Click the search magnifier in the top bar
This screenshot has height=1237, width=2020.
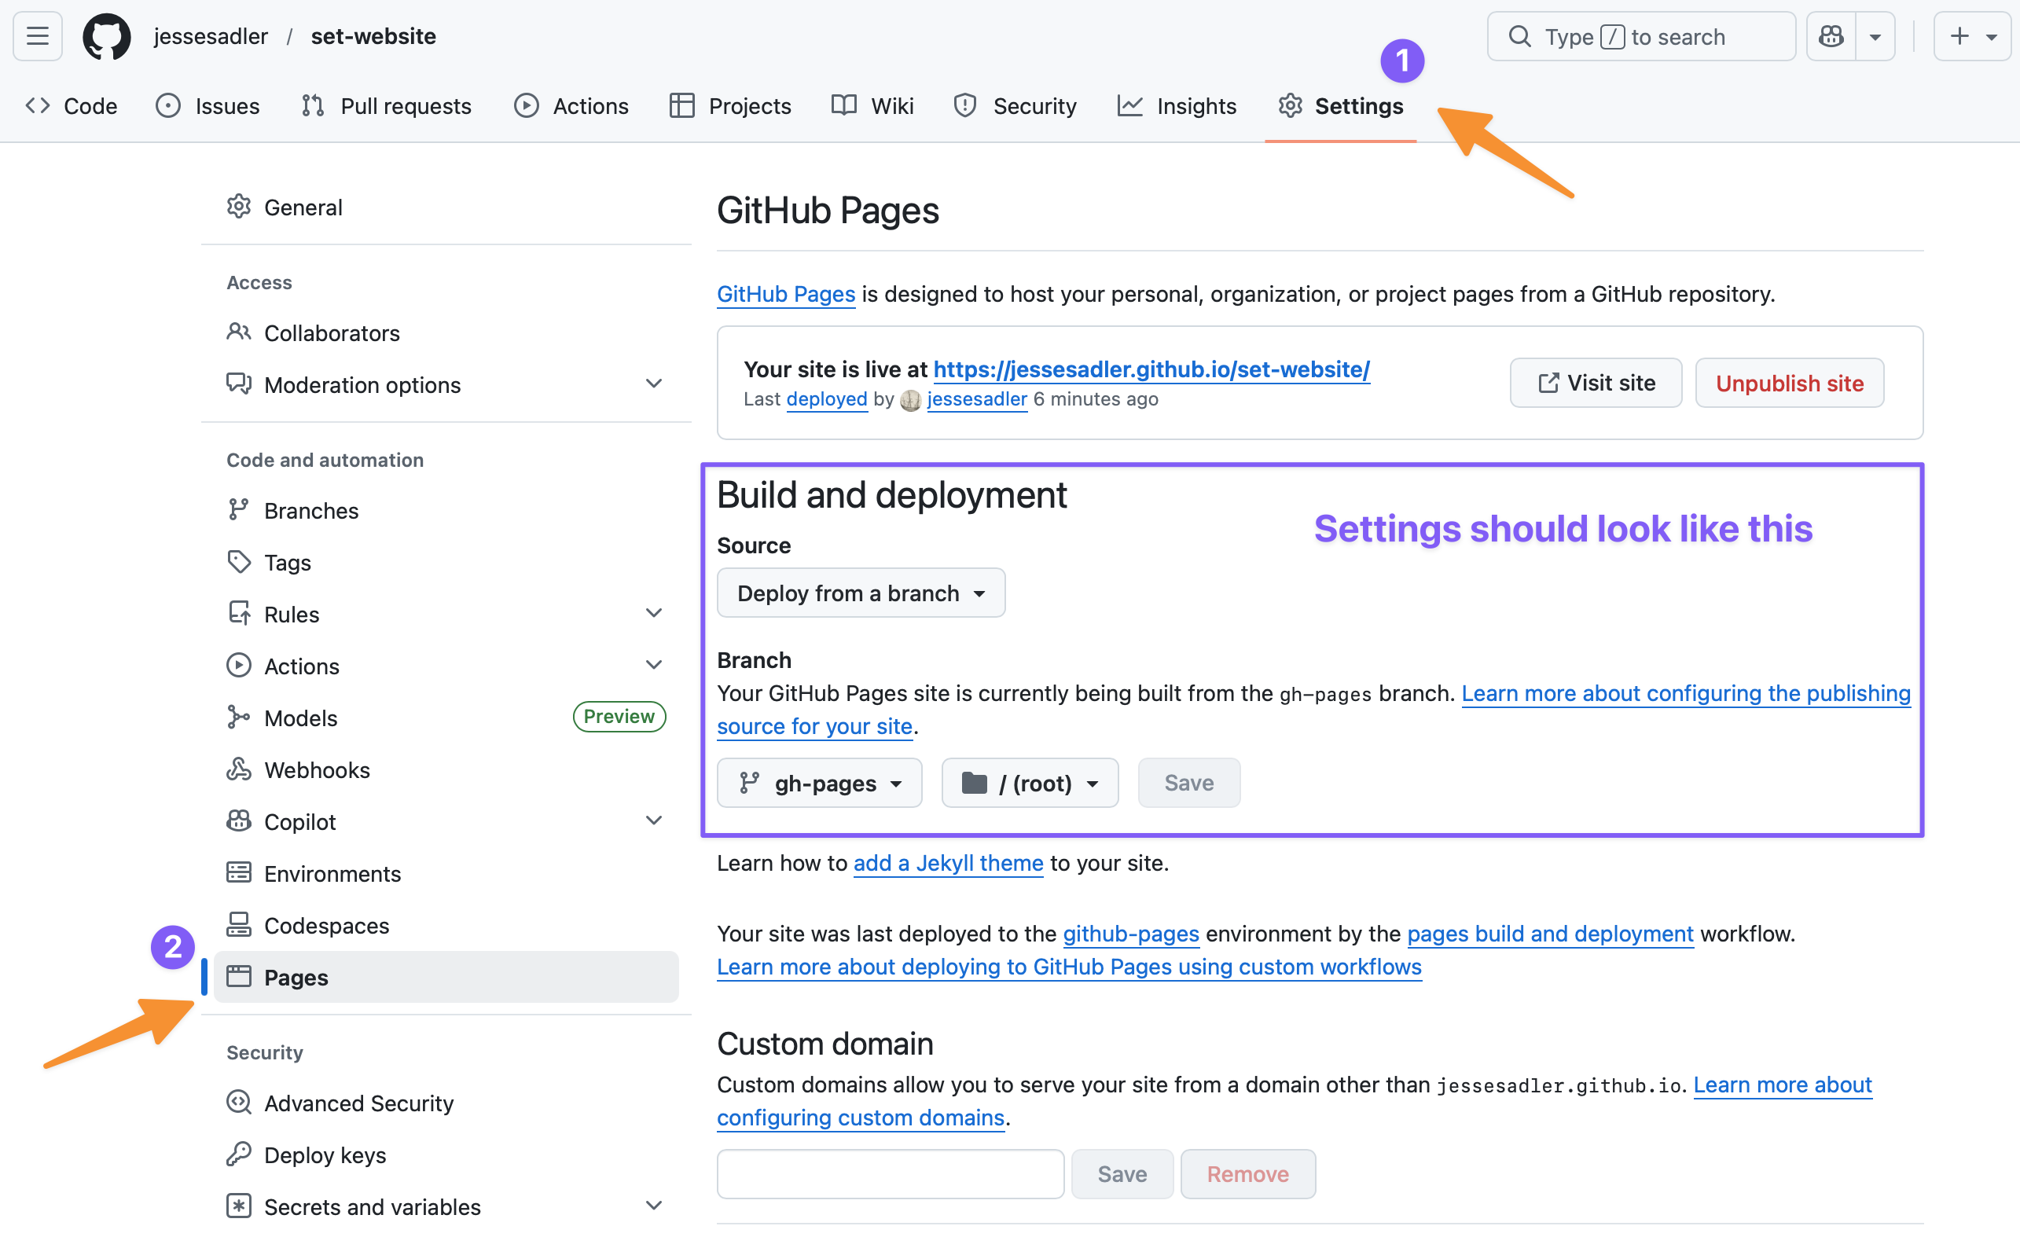[1519, 35]
